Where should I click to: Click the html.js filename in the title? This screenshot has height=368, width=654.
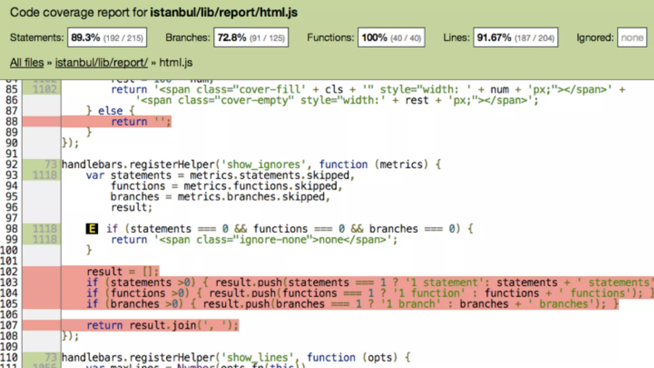tap(278, 12)
